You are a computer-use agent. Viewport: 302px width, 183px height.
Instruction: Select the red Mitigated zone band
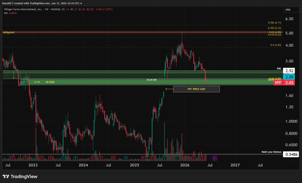click(143, 32)
